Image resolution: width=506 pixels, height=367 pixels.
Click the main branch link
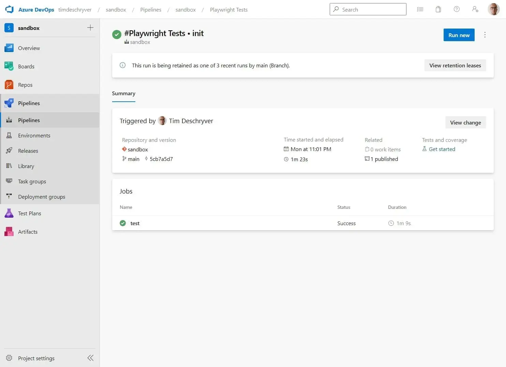[x=133, y=159]
